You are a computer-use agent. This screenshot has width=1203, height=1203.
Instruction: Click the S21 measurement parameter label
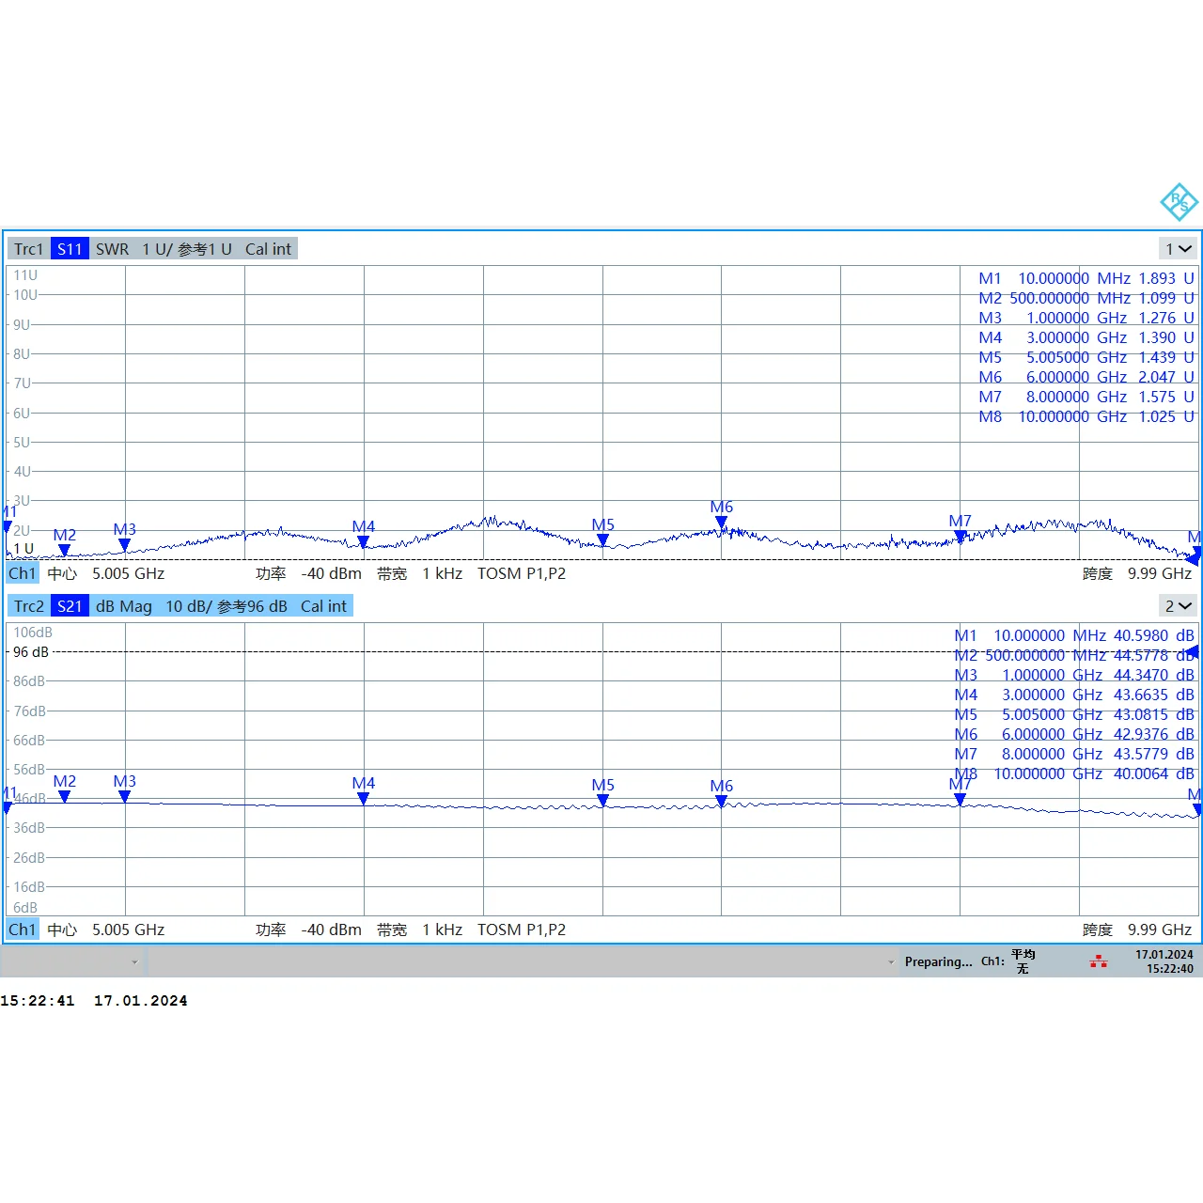click(70, 606)
